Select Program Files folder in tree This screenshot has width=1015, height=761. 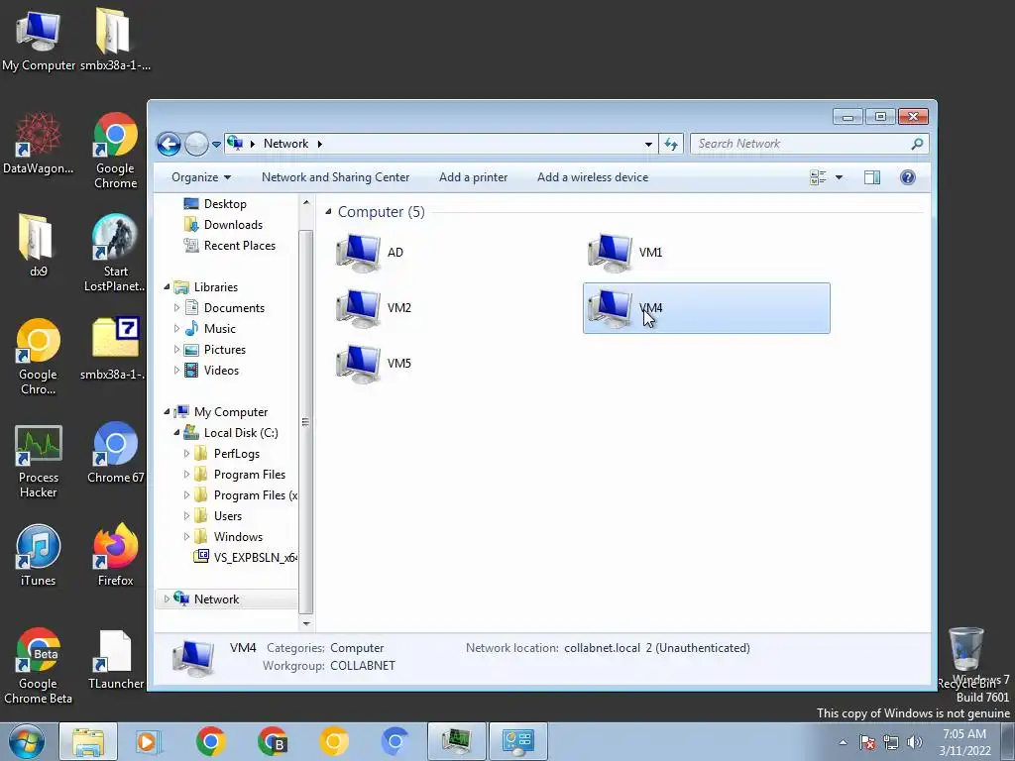tap(249, 475)
